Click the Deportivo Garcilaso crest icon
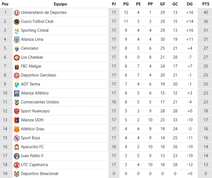Screen dimensions: 212x178 (17, 75)
